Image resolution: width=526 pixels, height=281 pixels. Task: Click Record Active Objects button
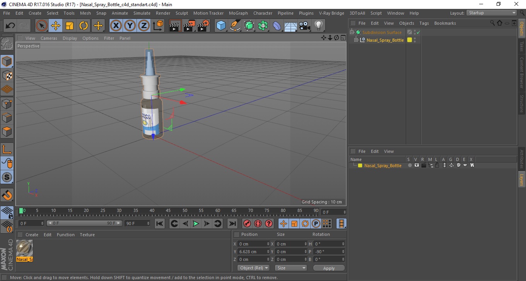[247, 223]
